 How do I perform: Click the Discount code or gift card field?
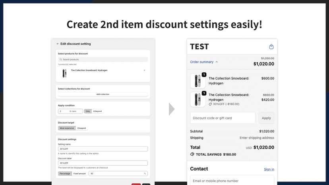tap(223, 118)
